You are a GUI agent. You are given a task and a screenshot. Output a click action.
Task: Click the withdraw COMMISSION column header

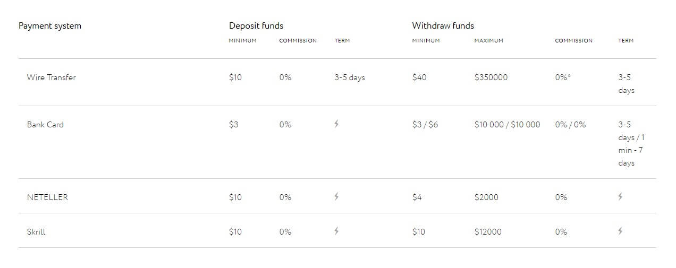573,41
